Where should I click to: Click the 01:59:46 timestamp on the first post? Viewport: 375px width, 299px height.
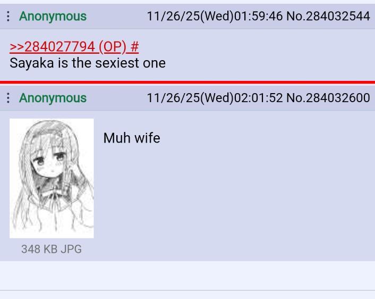(x=258, y=16)
